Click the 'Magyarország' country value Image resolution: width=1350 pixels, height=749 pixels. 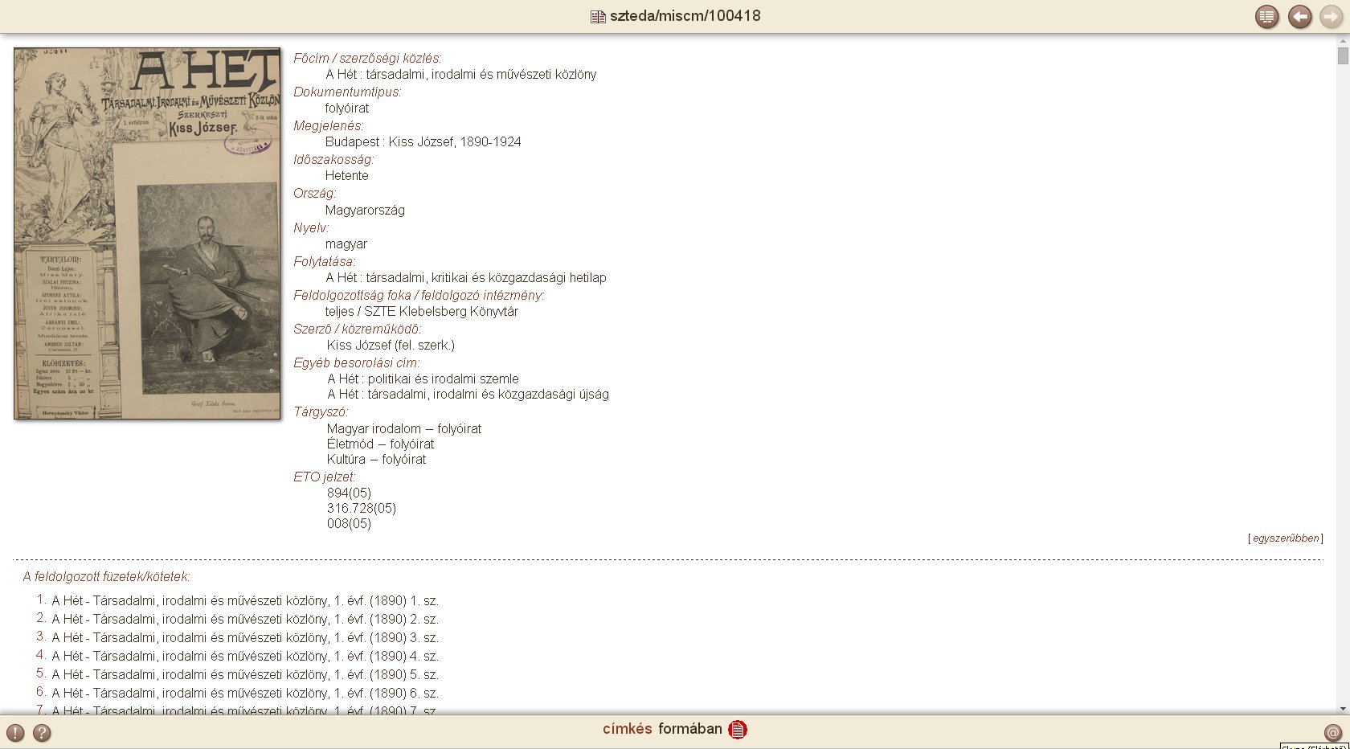point(365,210)
